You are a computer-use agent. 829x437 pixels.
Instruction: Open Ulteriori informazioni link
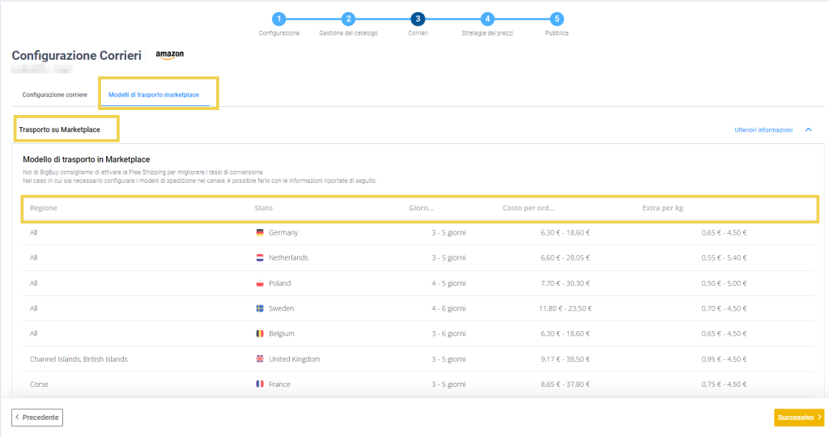pos(763,129)
